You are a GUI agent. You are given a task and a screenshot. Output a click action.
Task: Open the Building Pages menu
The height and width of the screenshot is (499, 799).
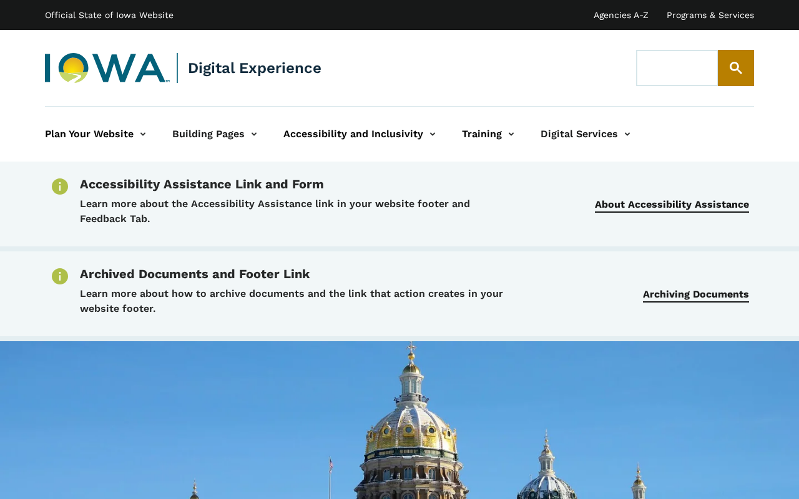(x=208, y=134)
